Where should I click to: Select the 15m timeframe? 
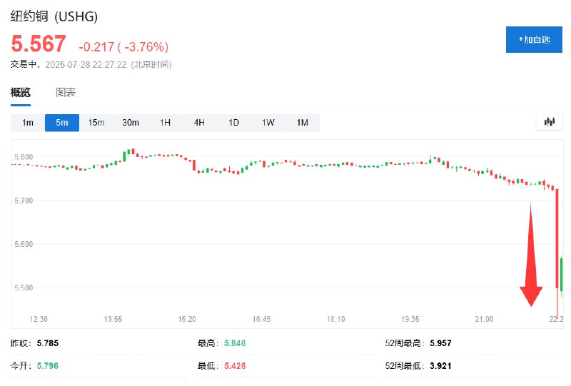click(96, 123)
